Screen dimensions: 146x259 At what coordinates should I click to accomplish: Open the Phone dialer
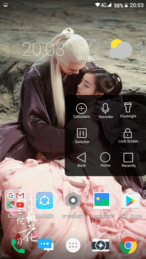point(18,246)
